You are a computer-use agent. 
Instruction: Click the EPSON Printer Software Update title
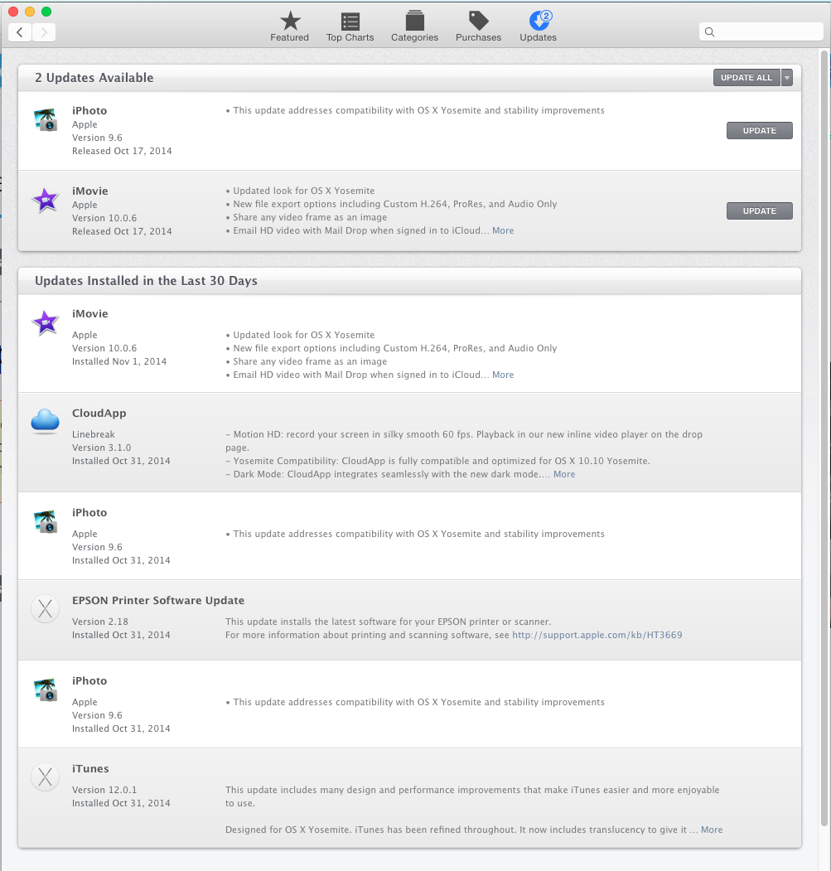[158, 601]
